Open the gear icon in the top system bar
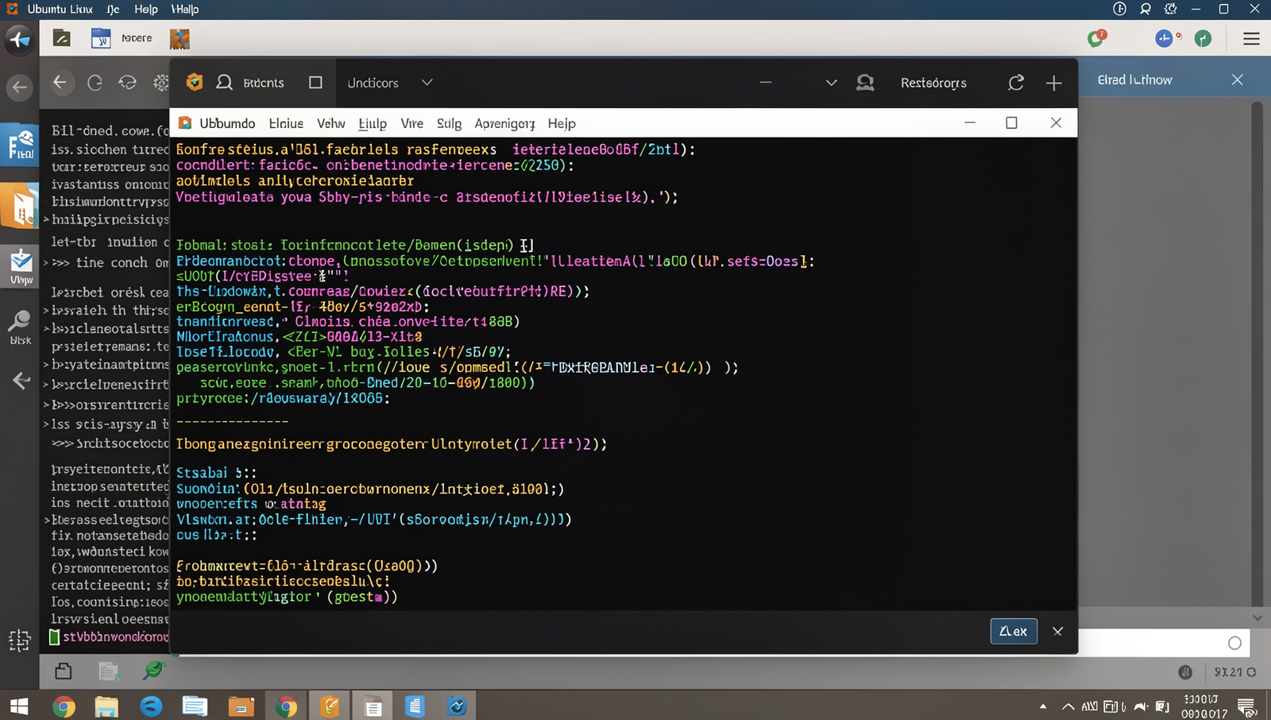The width and height of the screenshot is (1271, 720). [1170, 9]
